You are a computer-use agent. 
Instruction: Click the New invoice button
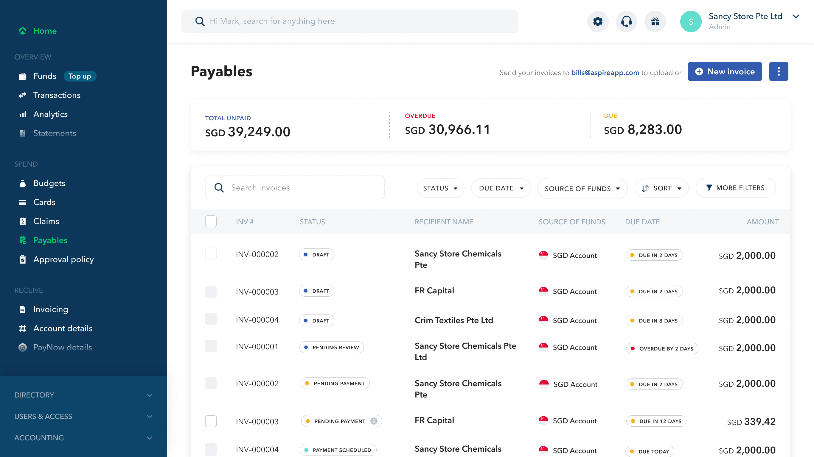click(724, 72)
